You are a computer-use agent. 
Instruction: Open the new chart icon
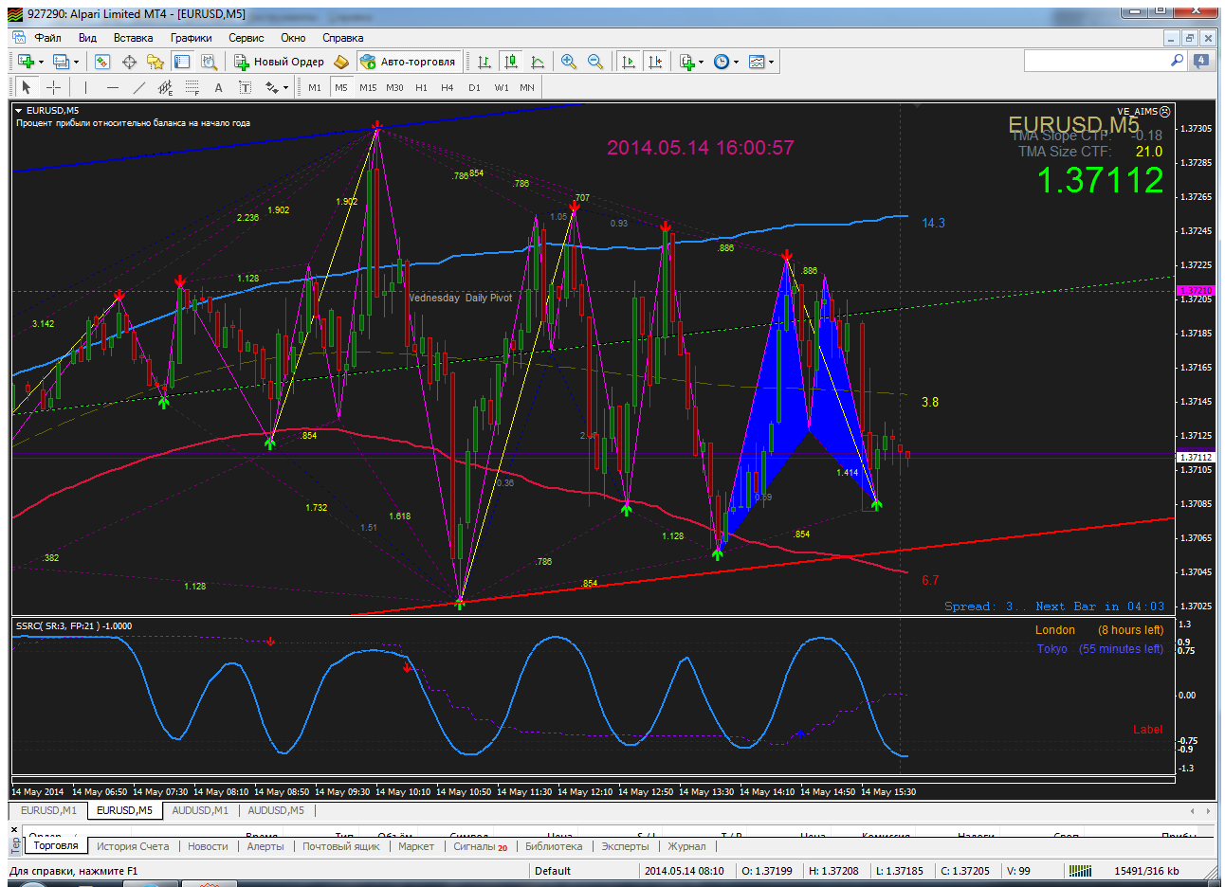(x=26, y=62)
